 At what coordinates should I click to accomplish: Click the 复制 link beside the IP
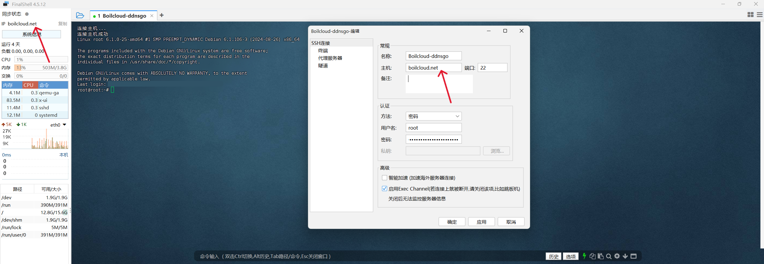(x=63, y=24)
